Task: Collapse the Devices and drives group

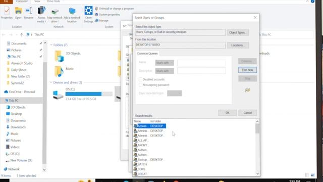Action: (x=51, y=82)
